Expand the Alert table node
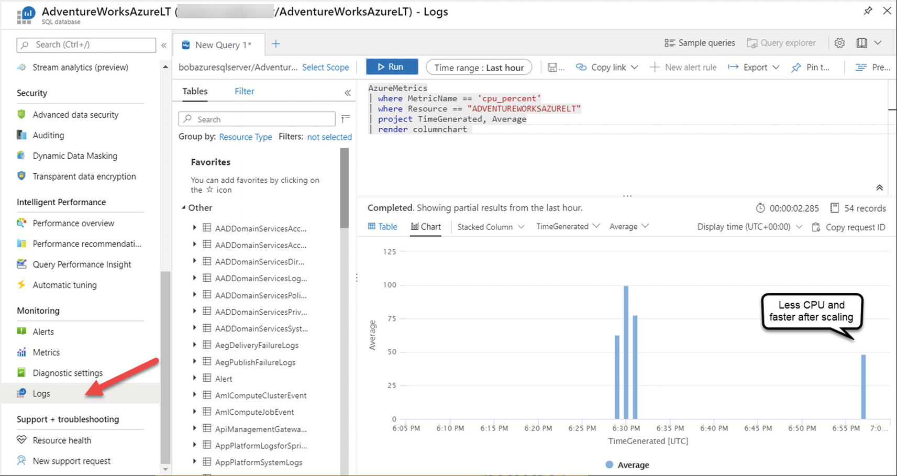The height and width of the screenshot is (476, 897). pos(194,378)
